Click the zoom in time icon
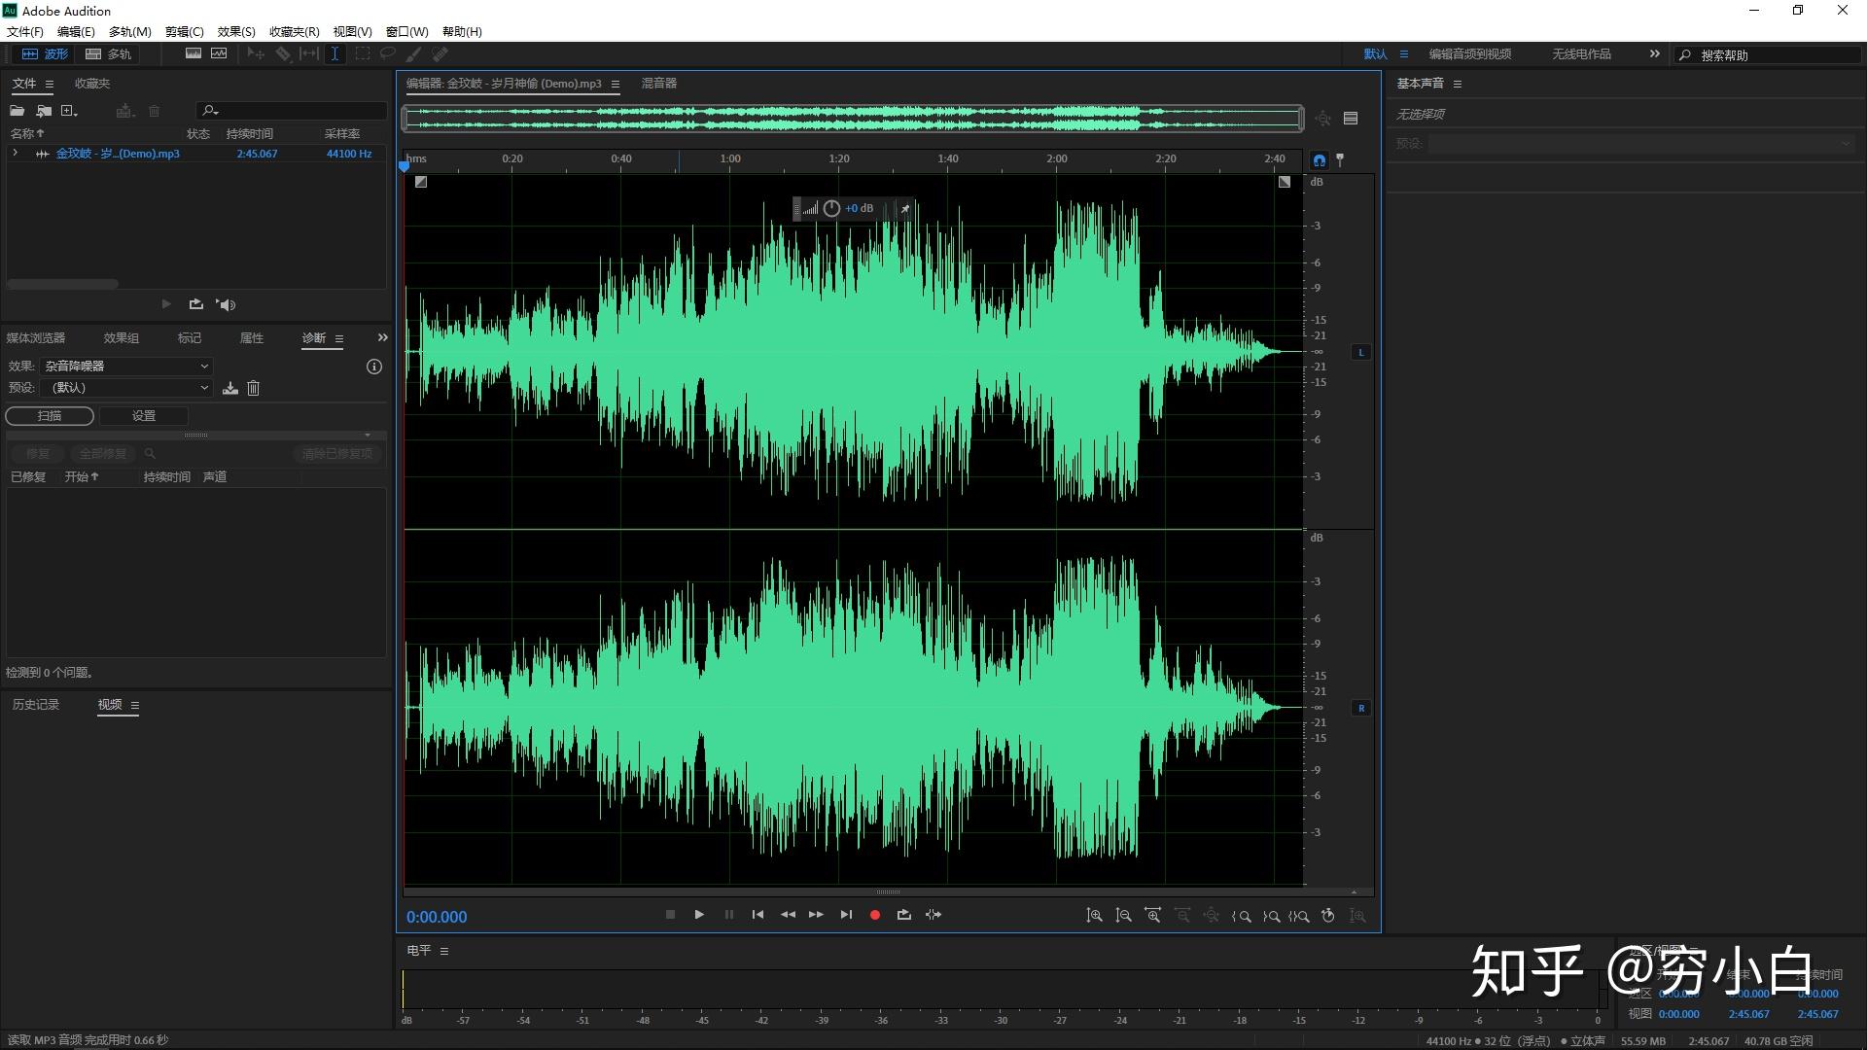The height and width of the screenshot is (1050, 1867). [1152, 916]
